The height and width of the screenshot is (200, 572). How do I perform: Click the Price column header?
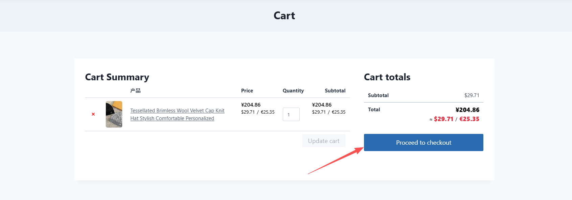[247, 91]
